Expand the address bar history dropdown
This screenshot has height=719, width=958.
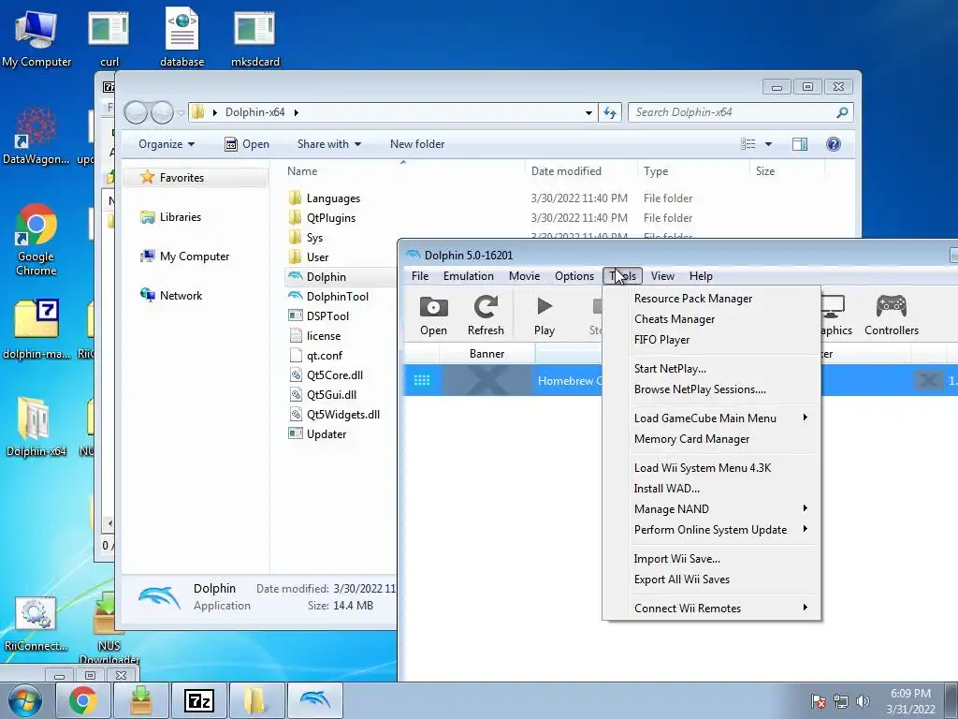pyautogui.click(x=588, y=112)
